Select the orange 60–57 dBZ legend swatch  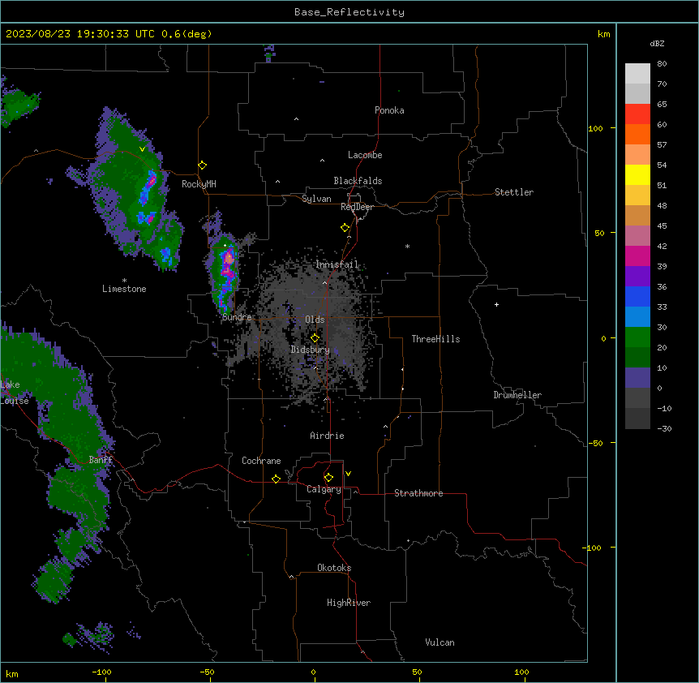(x=637, y=134)
